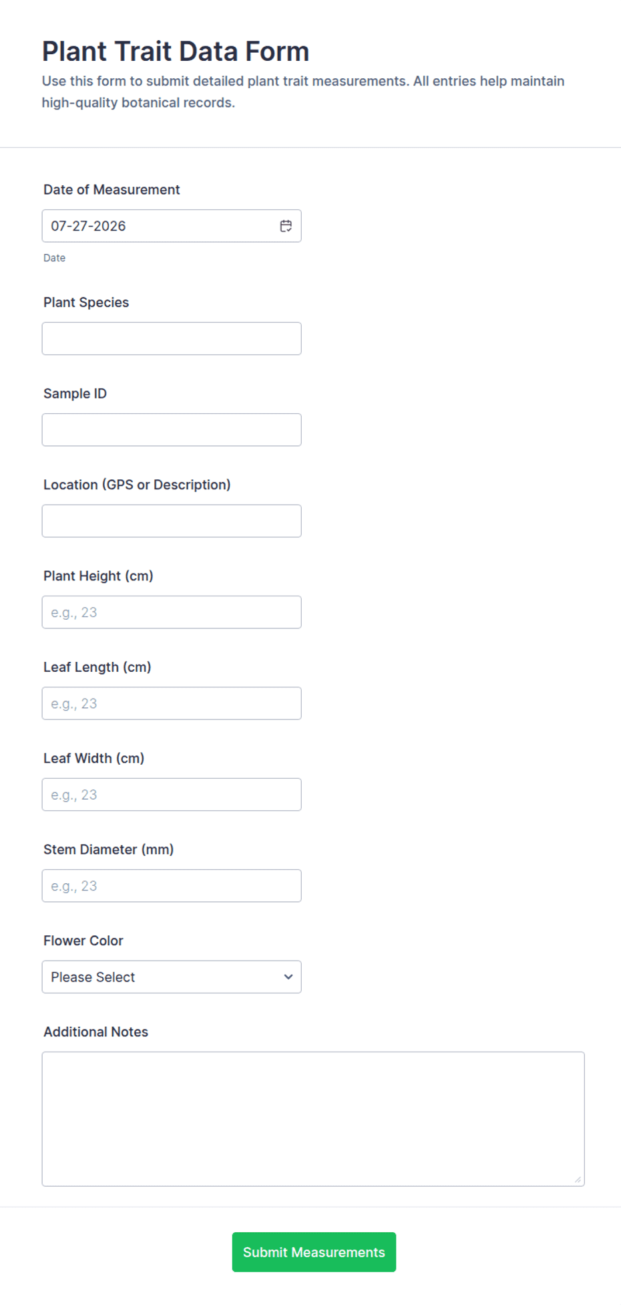Viewport: 621px width, 1305px height.
Task: Focus the Plant Height (cm) input
Action: (x=172, y=612)
